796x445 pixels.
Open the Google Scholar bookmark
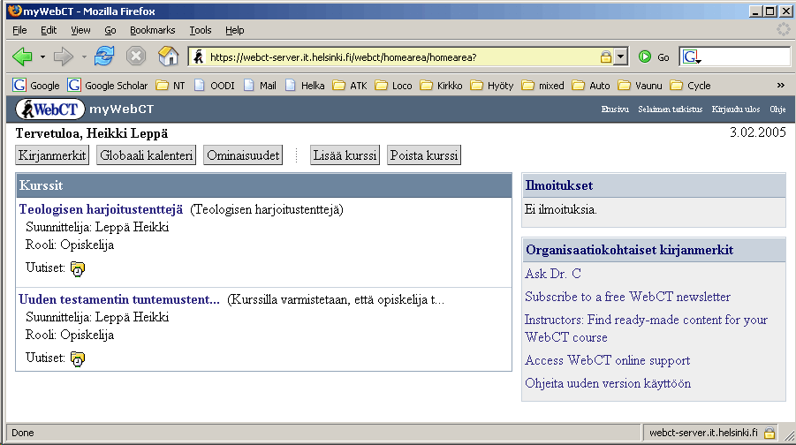[108, 86]
